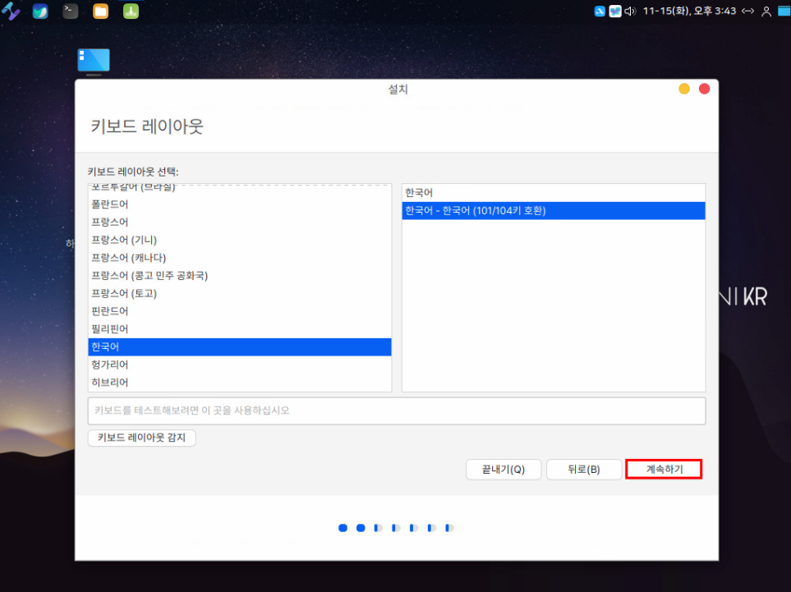Click the 끝내기(Q) quit button
Screen dimensions: 791x592
click(503, 470)
